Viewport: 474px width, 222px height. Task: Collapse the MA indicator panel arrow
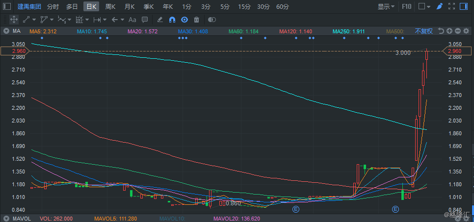6,31
